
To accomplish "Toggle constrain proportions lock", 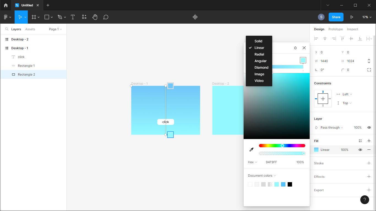I will pos(369,61).
